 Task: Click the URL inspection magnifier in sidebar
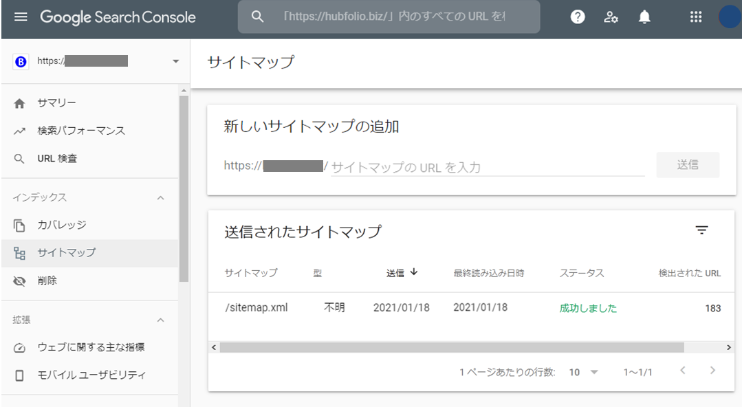click(19, 159)
